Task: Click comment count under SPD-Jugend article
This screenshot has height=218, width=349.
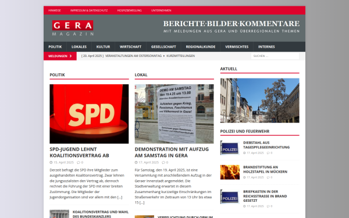Action: tap(80, 162)
